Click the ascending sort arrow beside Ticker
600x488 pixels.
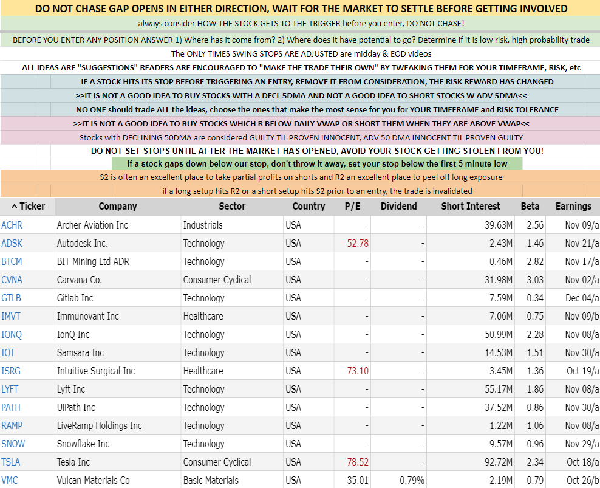tap(14, 207)
